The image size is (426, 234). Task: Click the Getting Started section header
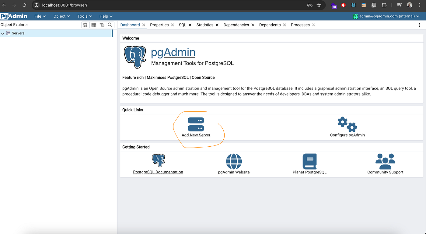coord(136,147)
